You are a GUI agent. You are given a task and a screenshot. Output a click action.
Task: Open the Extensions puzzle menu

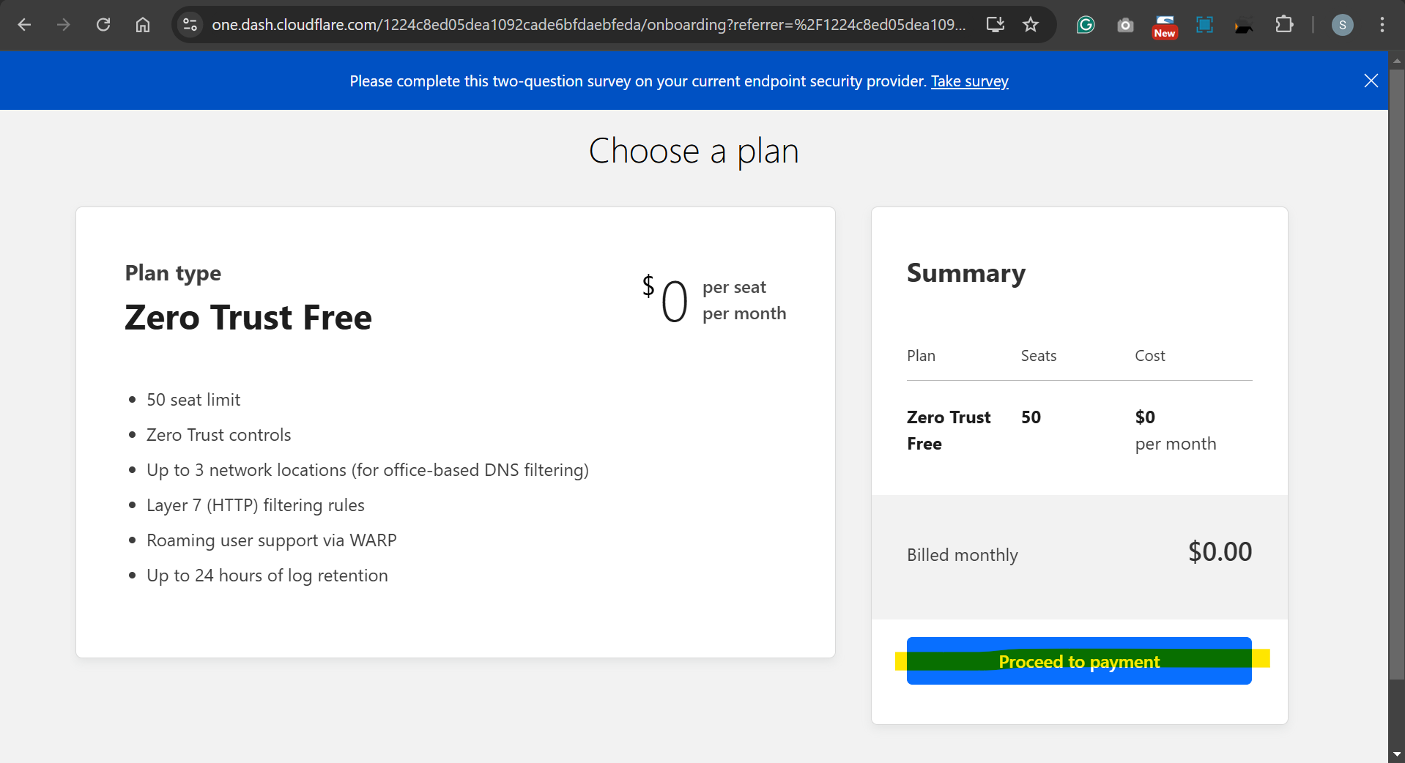point(1284,25)
